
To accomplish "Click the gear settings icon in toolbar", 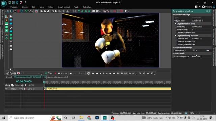I will tap(126, 11).
